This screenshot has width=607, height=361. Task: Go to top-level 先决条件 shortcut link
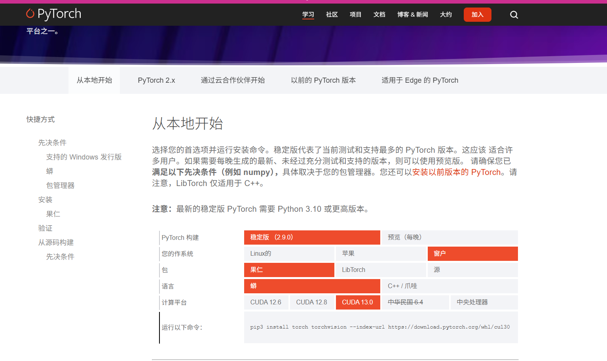pyautogui.click(x=52, y=142)
